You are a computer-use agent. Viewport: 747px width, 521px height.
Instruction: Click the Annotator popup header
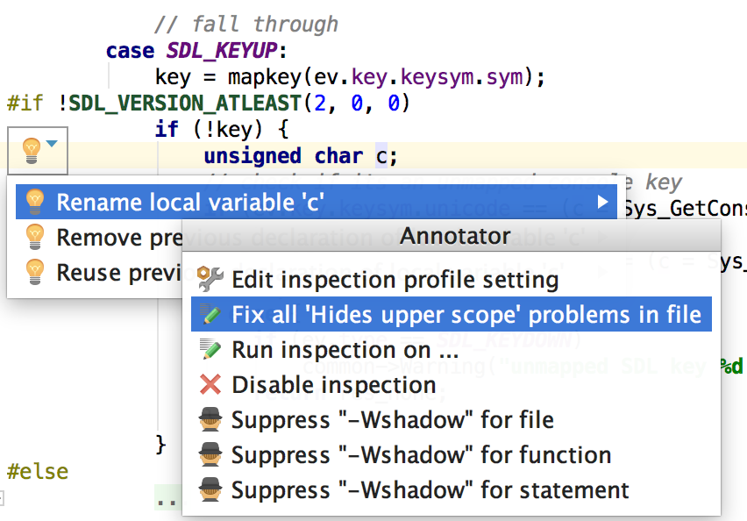pos(454,236)
